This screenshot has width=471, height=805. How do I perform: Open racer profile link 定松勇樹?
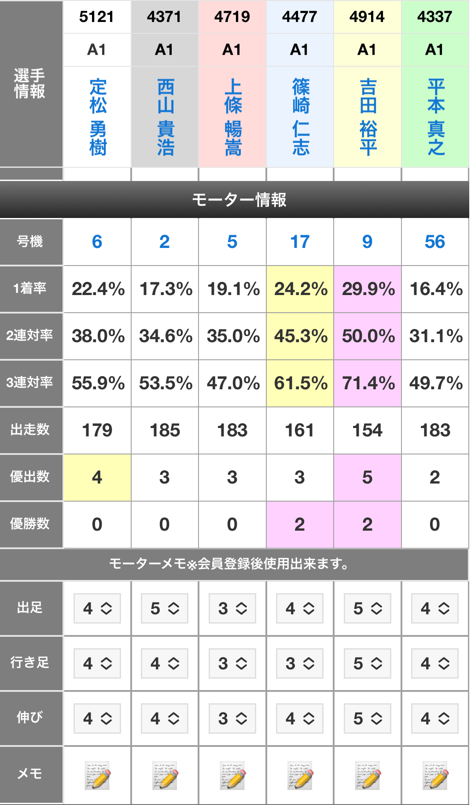click(x=98, y=117)
